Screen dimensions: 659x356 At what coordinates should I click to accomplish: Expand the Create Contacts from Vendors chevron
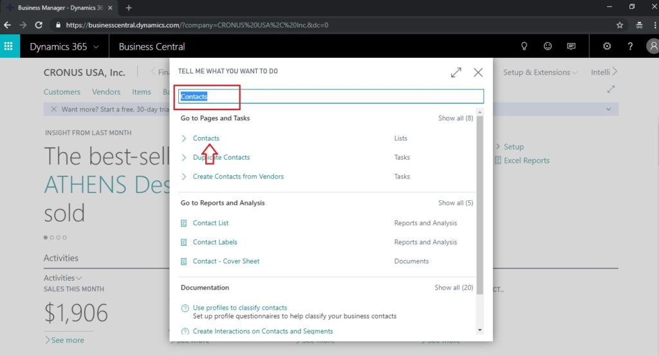(x=183, y=176)
